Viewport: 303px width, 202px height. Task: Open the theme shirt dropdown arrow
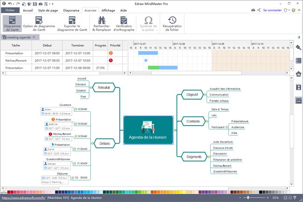click(x=289, y=10)
